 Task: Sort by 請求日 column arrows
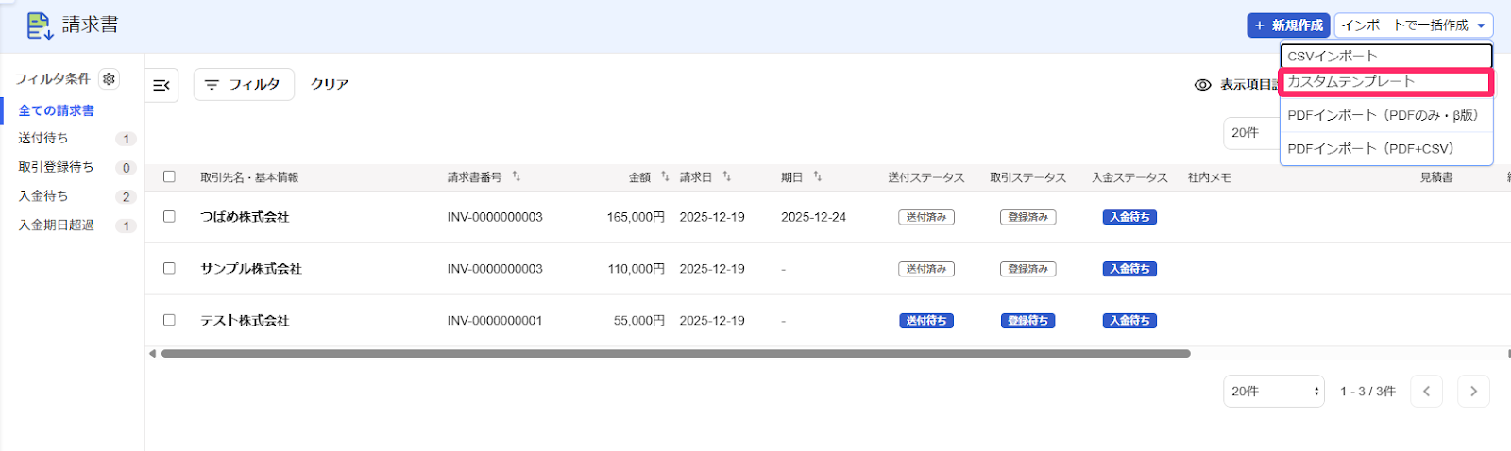coord(726,176)
